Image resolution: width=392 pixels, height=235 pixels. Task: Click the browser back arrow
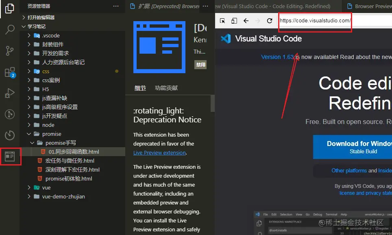[246, 21]
